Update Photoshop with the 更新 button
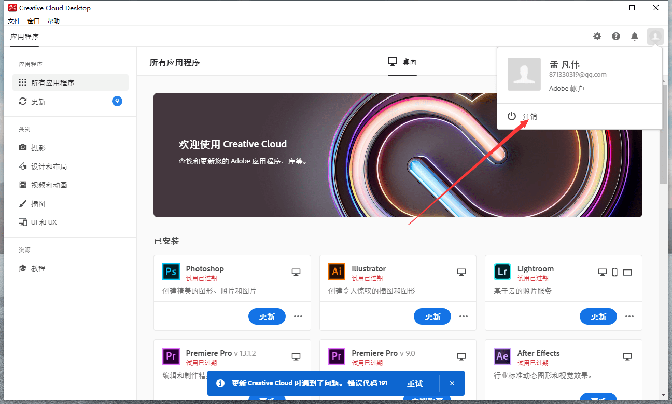Screen dimensions: 672x404 pos(267,316)
